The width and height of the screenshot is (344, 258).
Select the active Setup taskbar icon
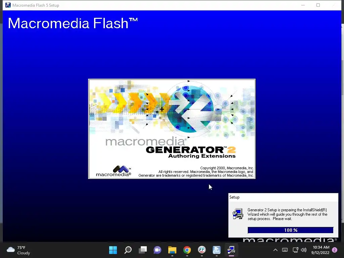pos(231,250)
